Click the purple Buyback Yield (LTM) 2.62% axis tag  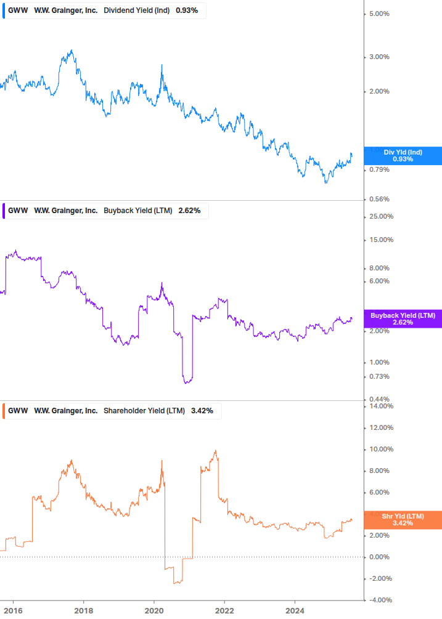pos(403,318)
